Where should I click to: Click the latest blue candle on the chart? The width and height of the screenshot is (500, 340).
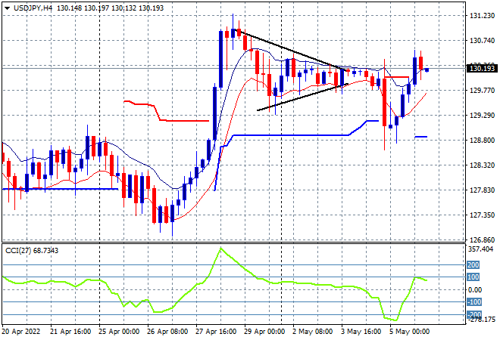(x=427, y=70)
